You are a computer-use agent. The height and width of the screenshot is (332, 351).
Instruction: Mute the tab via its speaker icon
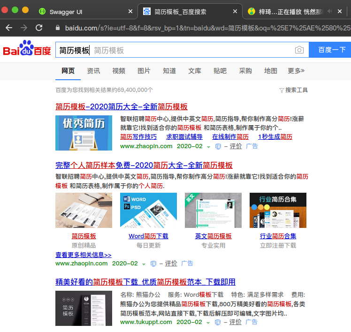[x=329, y=11]
